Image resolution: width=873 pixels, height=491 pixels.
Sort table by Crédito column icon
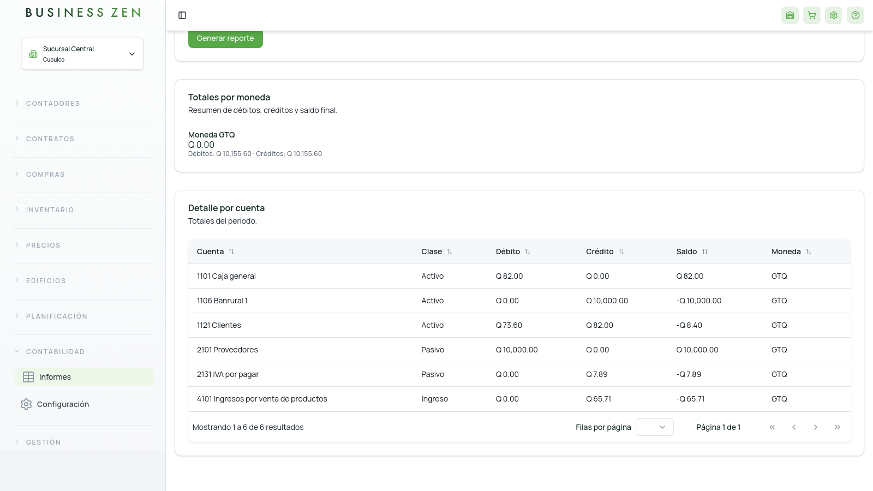pos(621,252)
